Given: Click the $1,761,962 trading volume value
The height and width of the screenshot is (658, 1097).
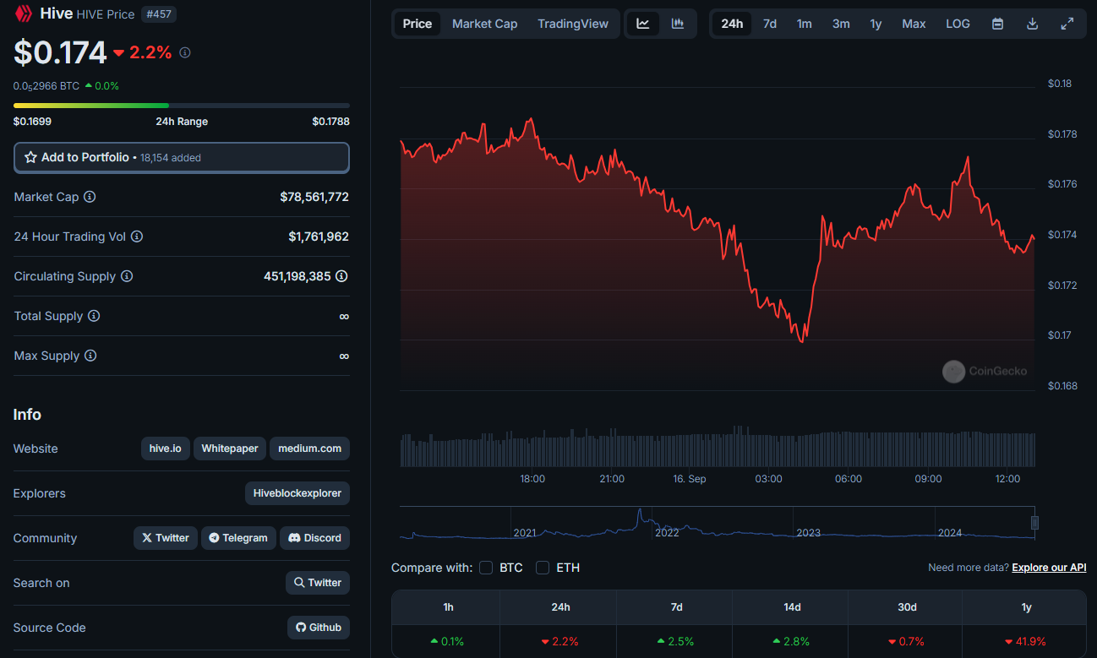Looking at the screenshot, I should point(319,237).
